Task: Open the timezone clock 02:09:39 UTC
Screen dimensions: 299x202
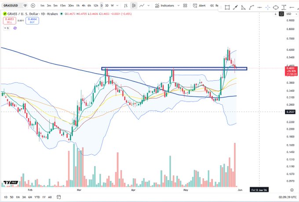Action: click(288, 197)
